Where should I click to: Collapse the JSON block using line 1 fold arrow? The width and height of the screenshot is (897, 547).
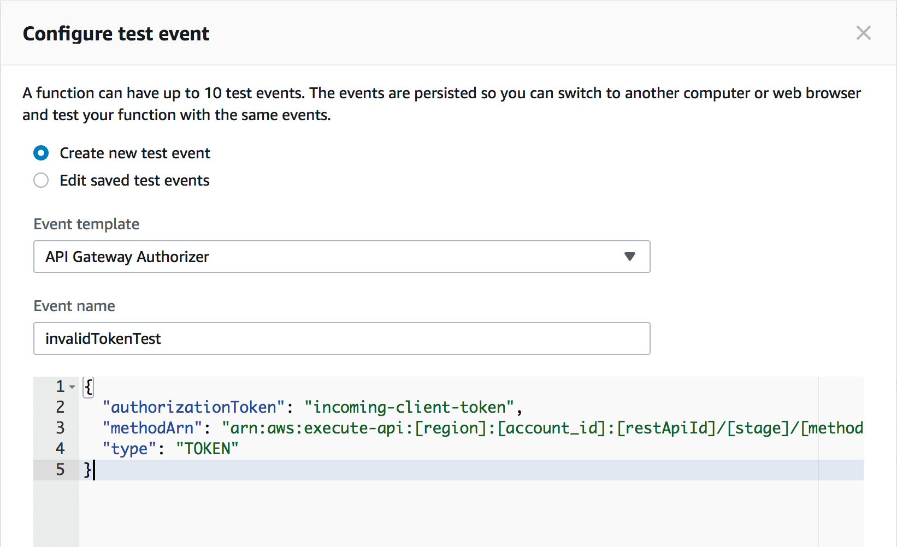pos(72,387)
